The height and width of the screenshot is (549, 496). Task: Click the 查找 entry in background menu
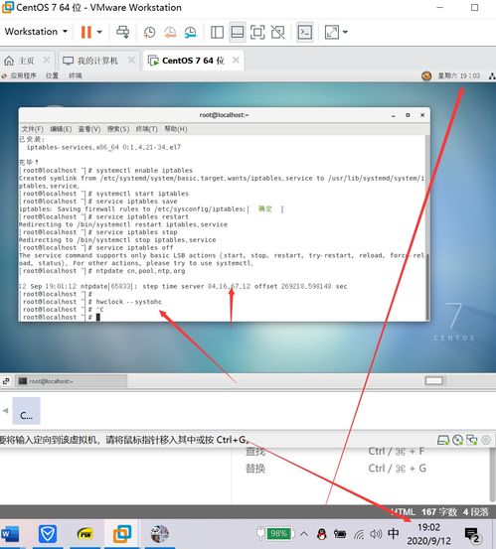coord(255,452)
